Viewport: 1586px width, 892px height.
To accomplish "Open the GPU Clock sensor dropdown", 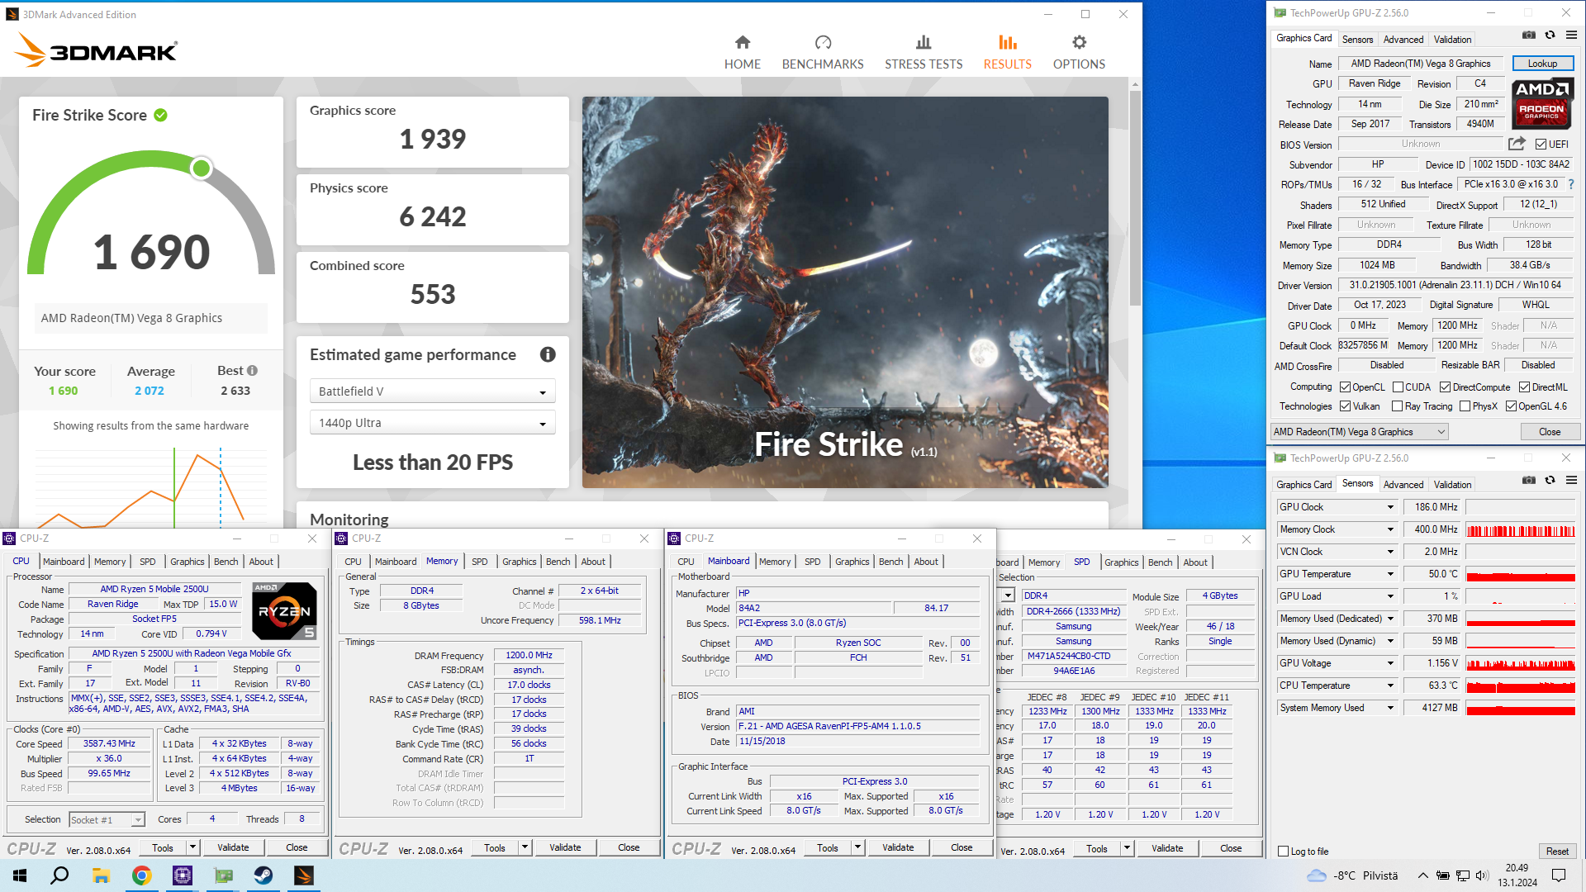I will tap(1390, 507).
